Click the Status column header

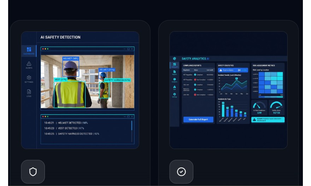[196, 70]
